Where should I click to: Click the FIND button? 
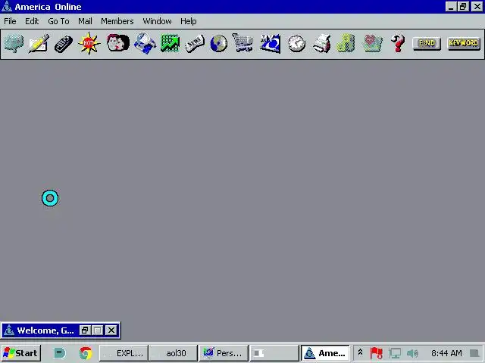pyautogui.click(x=427, y=44)
